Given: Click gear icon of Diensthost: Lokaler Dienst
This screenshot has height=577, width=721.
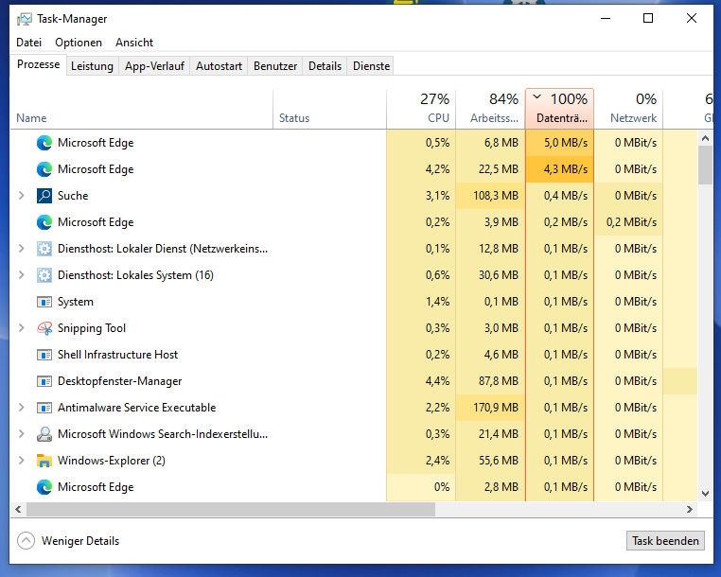Looking at the screenshot, I should point(44,249).
